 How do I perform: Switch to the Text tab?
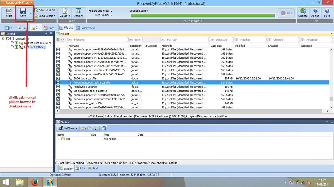point(93,168)
